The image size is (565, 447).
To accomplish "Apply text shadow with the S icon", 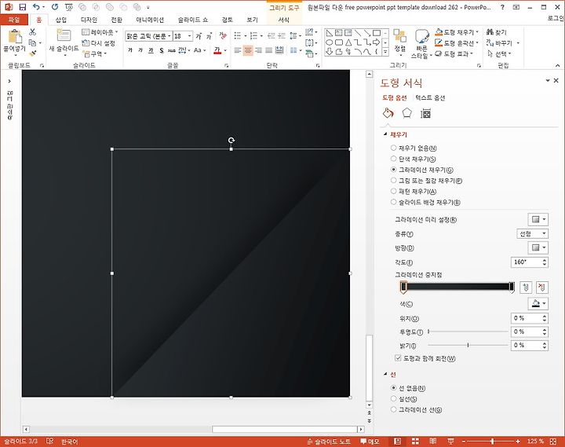I will [162, 50].
